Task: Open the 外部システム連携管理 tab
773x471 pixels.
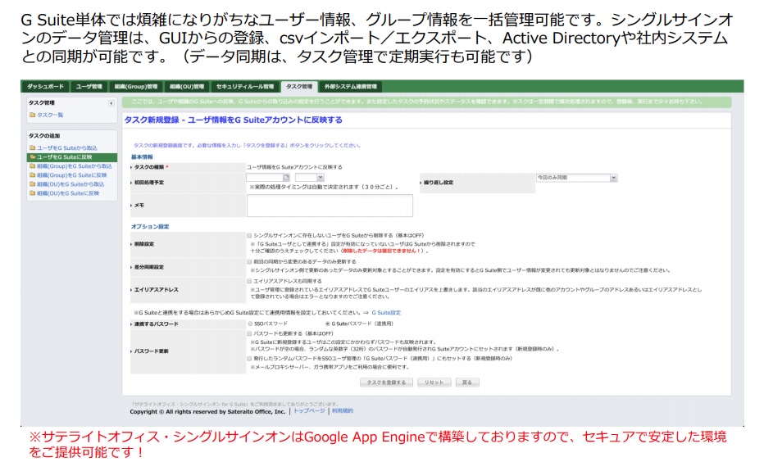Action: [x=351, y=87]
